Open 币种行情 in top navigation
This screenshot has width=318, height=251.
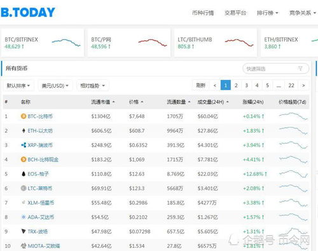click(x=203, y=13)
